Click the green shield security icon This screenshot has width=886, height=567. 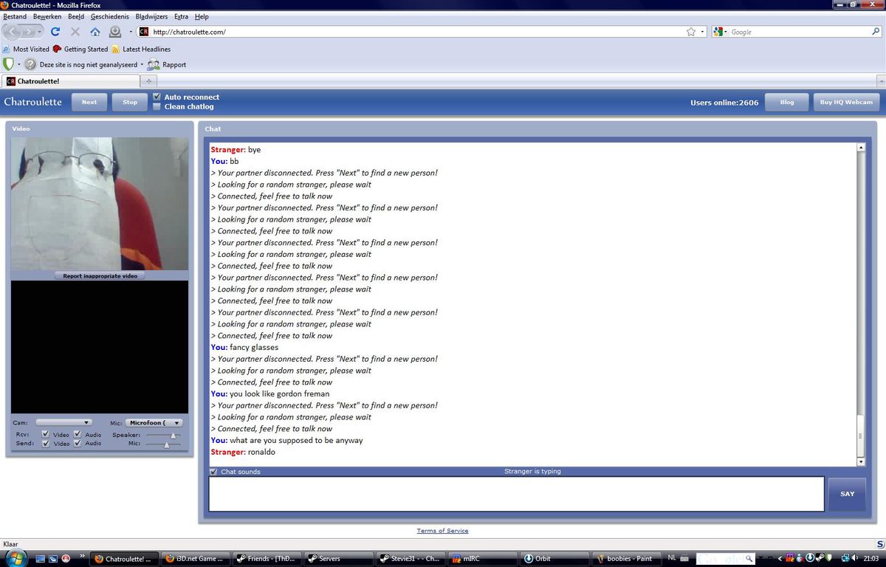click(x=9, y=64)
